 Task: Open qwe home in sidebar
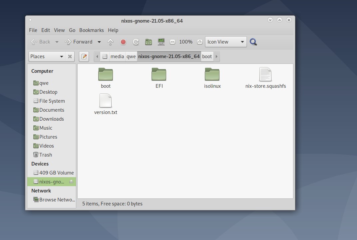(x=52, y=83)
